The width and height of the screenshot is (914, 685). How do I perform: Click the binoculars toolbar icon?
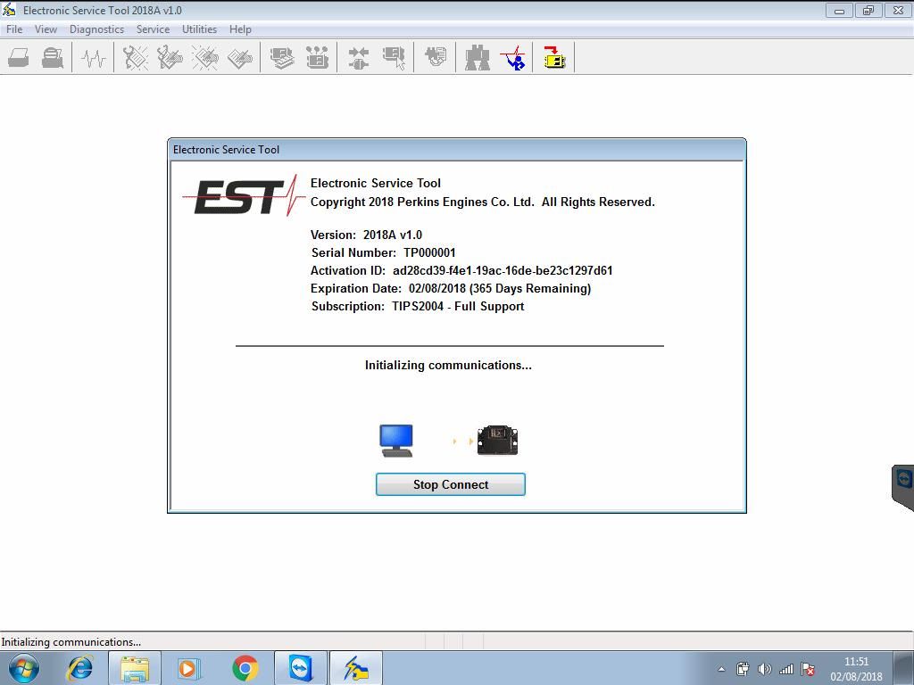[477, 58]
